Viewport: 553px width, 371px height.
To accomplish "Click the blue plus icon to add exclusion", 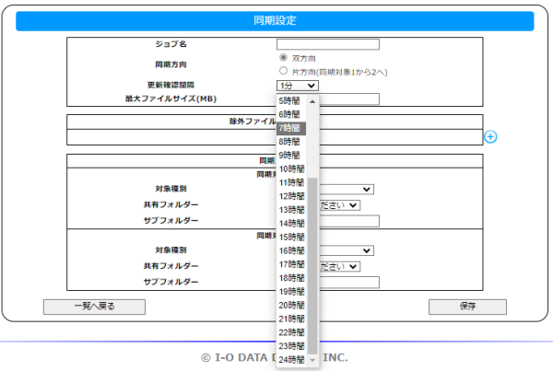I will click(x=490, y=136).
